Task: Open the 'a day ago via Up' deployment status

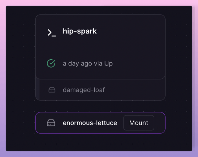Action: (88, 64)
